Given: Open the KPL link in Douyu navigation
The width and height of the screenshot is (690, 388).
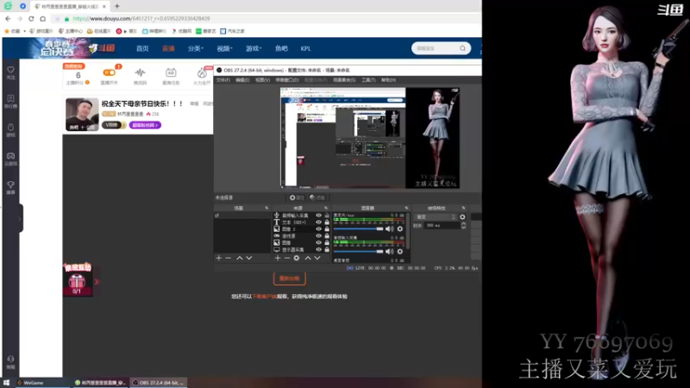Looking at the screenshot, I should pos(306,48).
